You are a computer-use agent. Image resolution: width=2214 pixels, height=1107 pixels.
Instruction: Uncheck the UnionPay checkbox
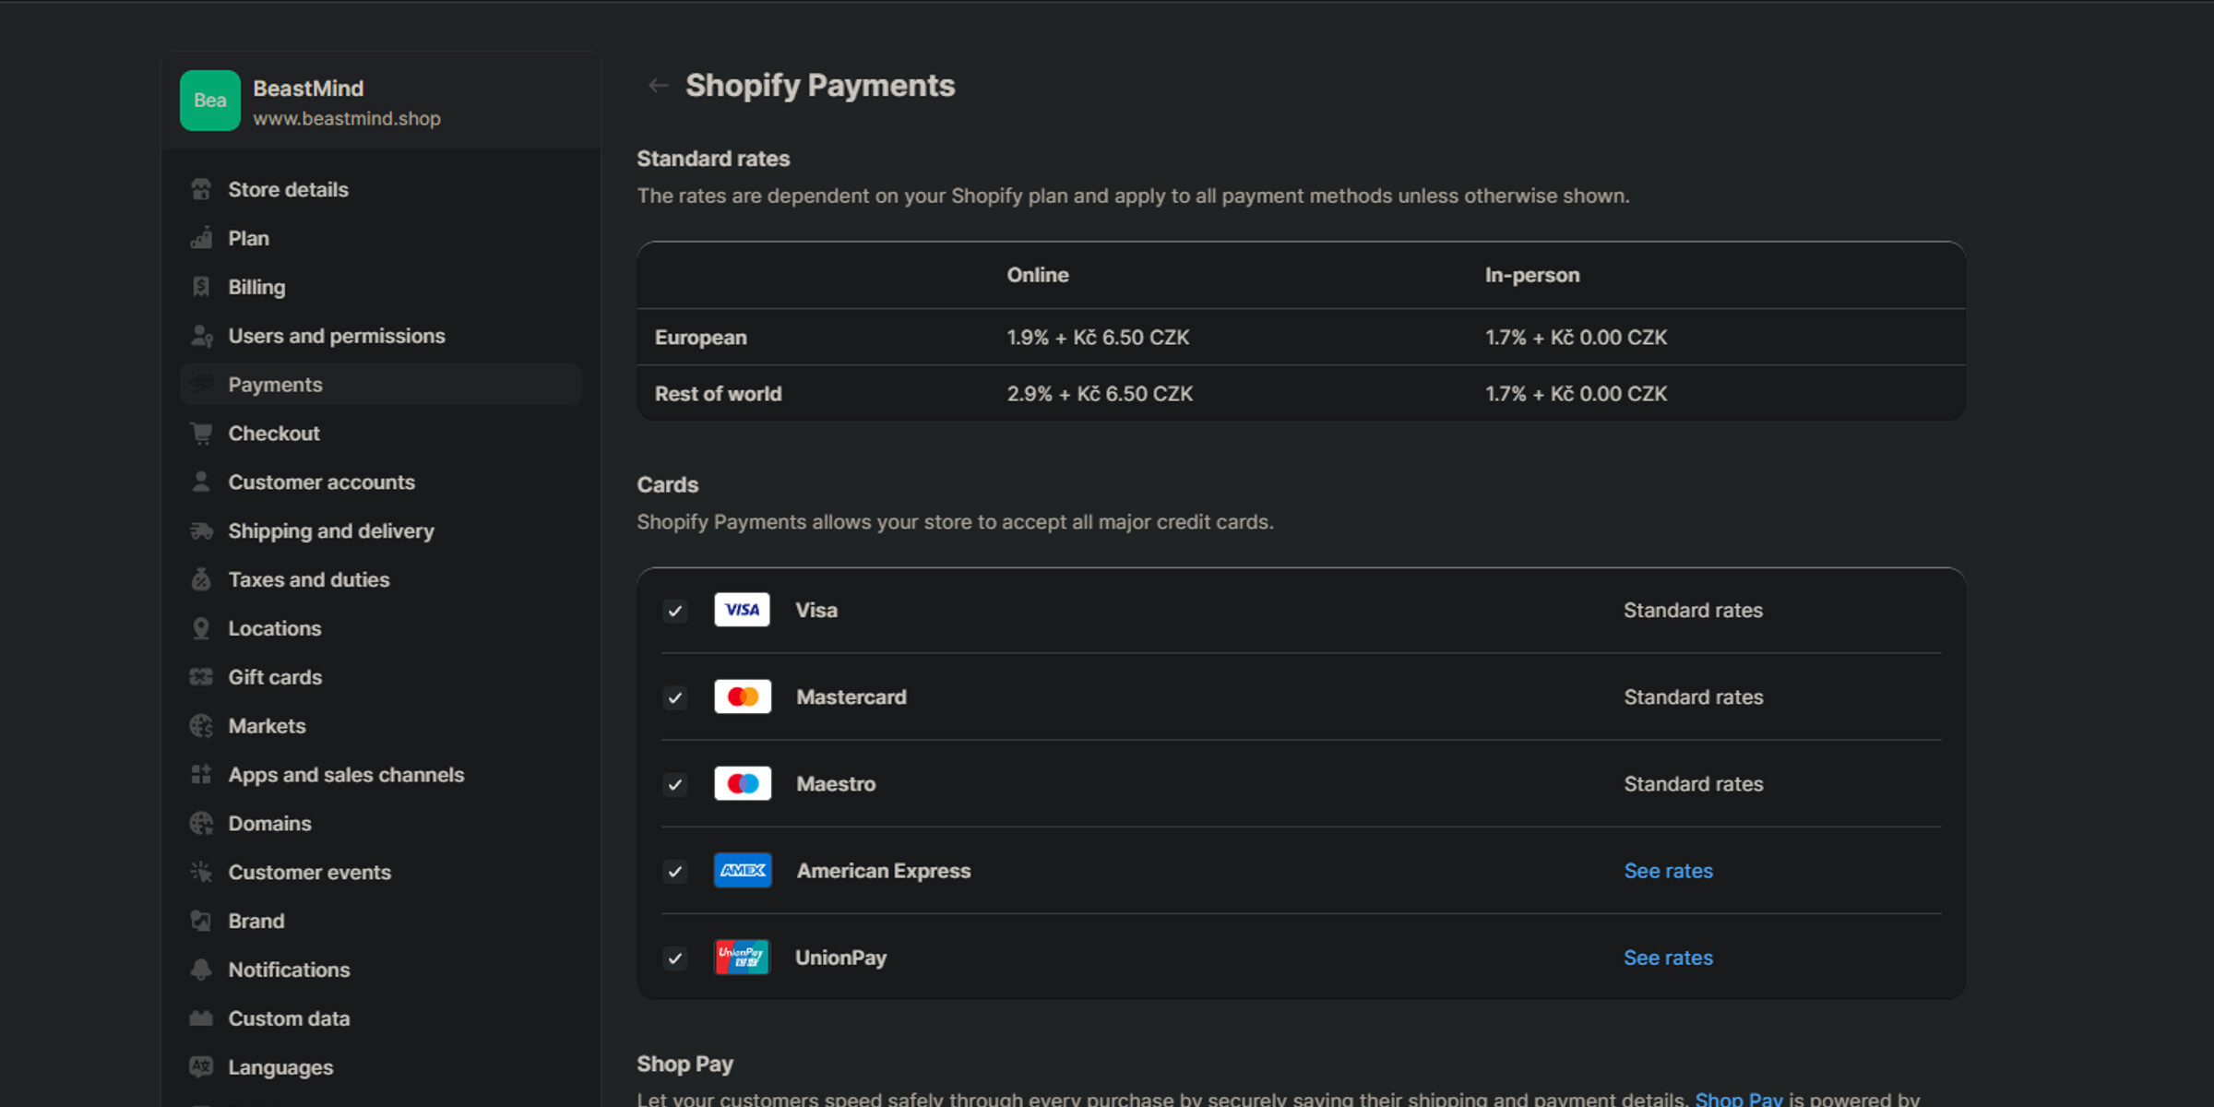point(675,958)
